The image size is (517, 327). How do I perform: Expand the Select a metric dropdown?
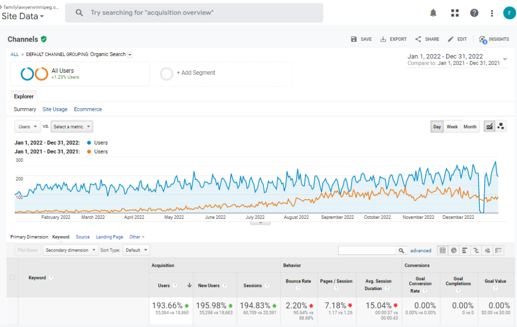coord(72,127)
